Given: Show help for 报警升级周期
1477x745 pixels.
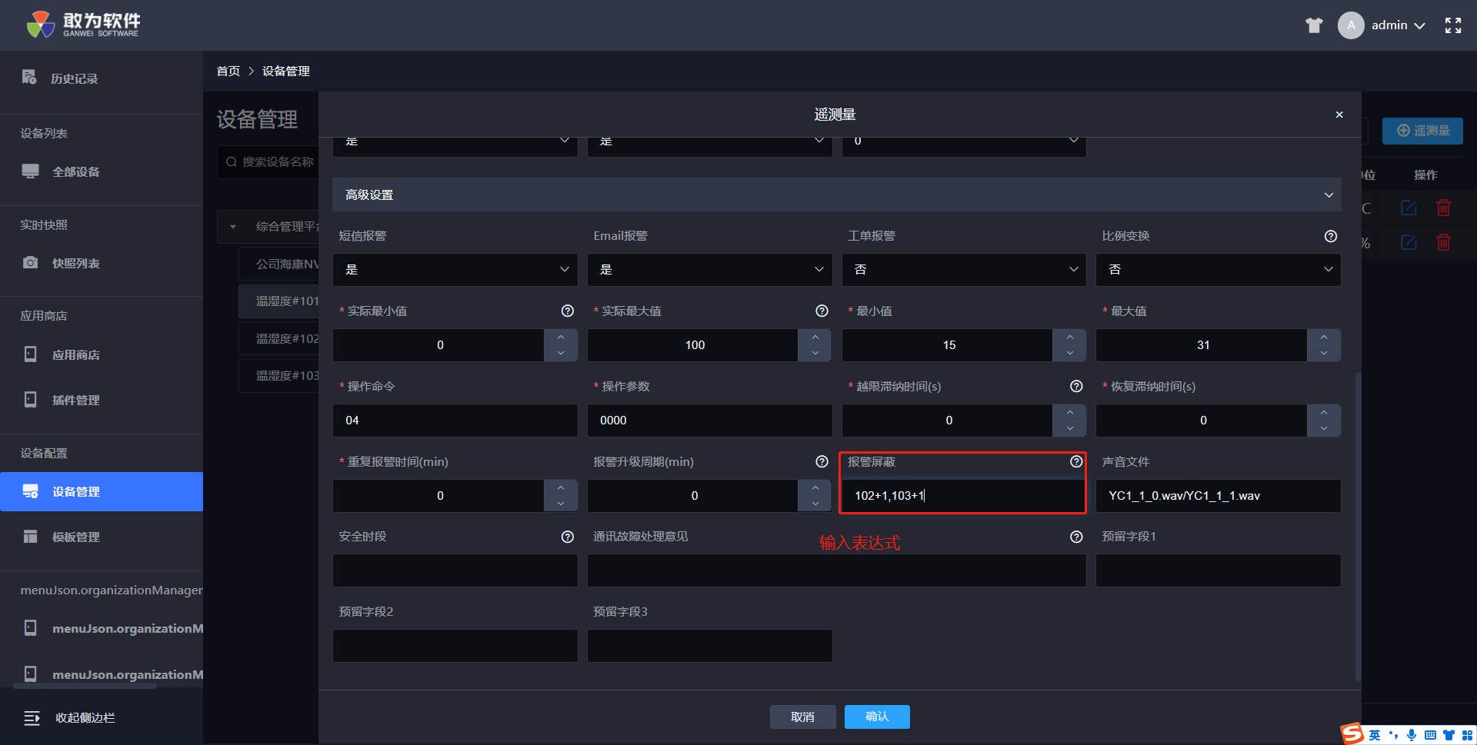Looking at the screenshot, I should [x=822, y=461].
